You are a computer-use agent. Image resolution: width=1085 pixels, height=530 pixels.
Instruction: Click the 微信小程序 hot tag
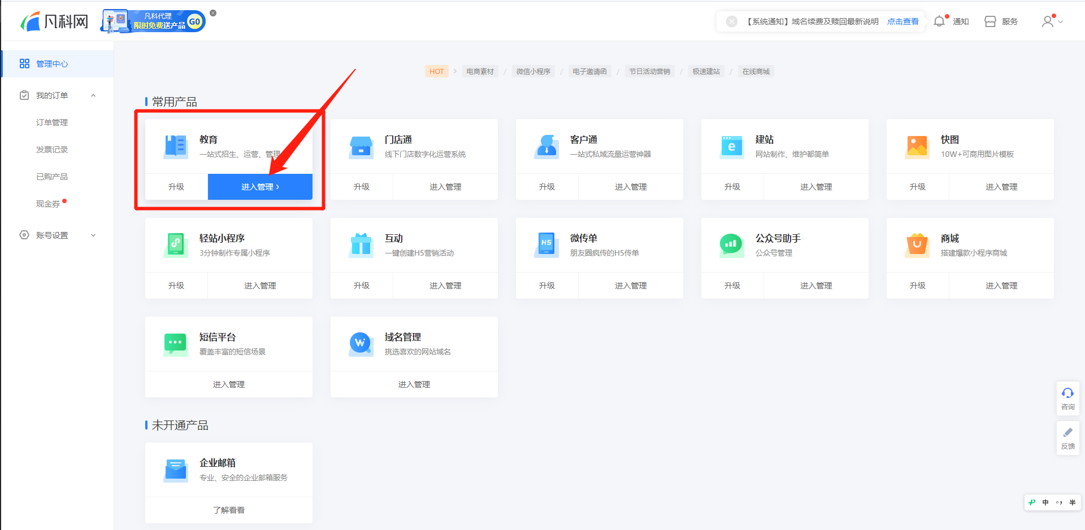[533, 72]
